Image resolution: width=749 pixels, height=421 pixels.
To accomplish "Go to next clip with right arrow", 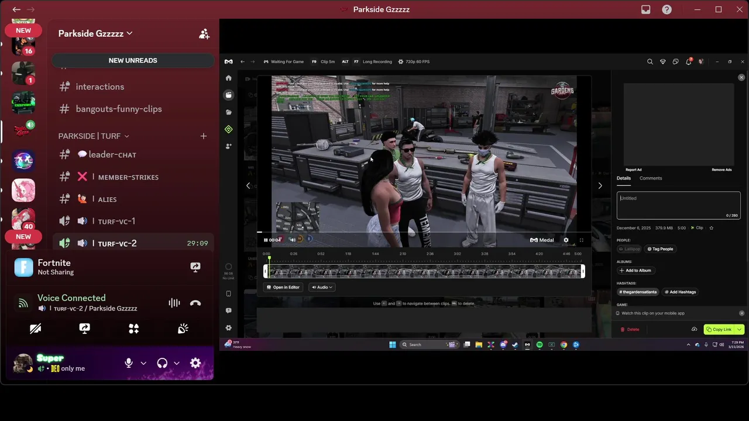I will [x=600, y=185].
